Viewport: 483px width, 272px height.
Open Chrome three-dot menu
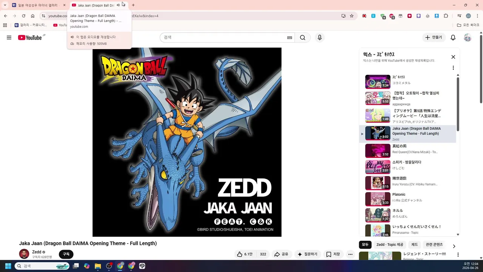coord(477,16)
